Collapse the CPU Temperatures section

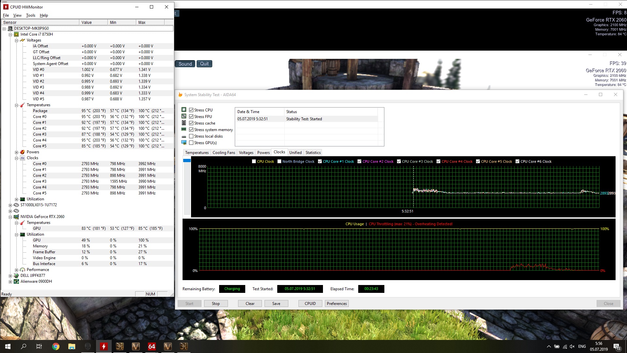click(16, 105)
